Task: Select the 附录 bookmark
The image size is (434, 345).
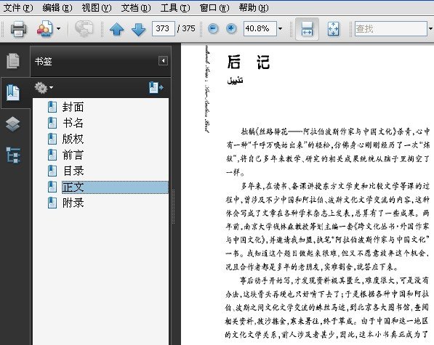Action: click(73, 203)
